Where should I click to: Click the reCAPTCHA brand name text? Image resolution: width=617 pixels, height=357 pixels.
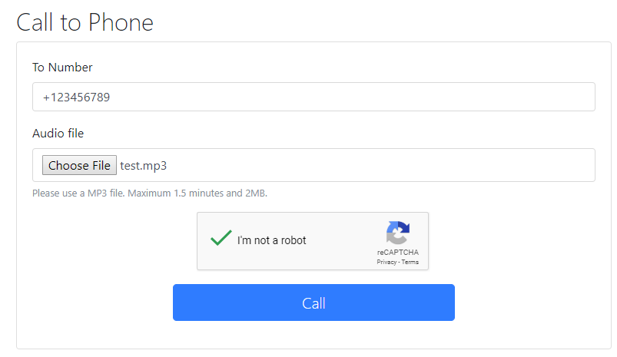[398, 252]
